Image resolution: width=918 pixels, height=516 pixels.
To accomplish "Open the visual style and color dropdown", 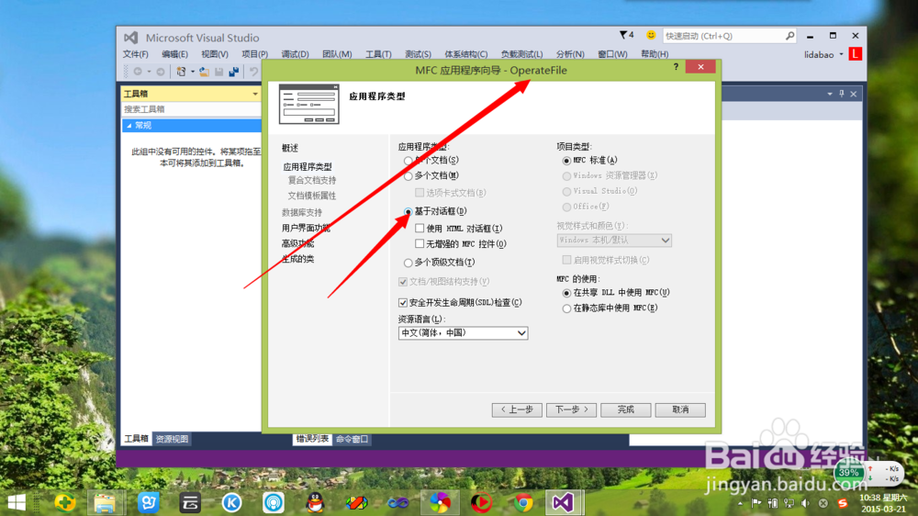I will coord(614,241).
